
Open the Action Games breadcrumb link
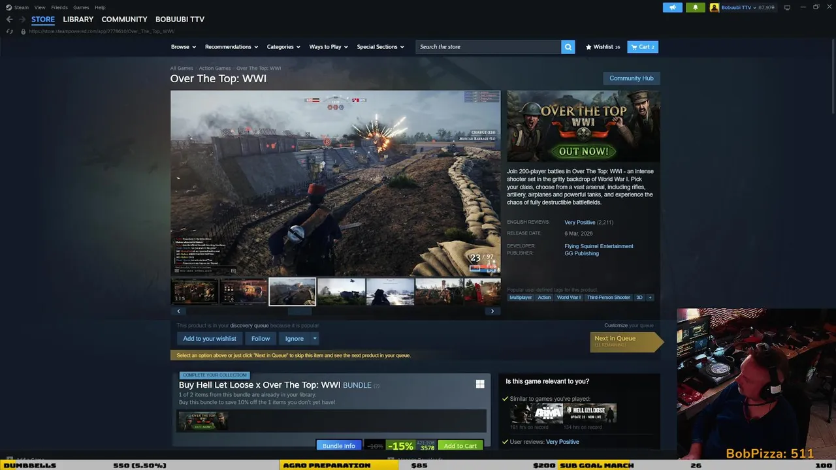215,68
